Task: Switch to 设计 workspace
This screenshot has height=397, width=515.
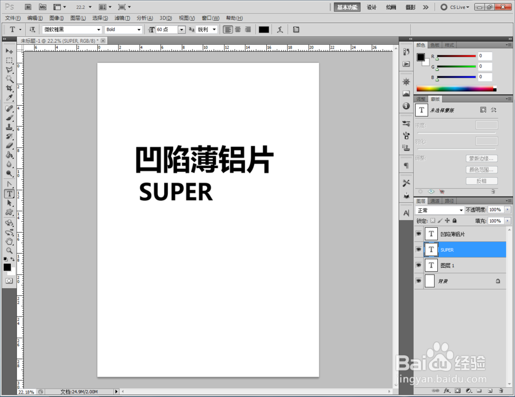Action: 371,7
